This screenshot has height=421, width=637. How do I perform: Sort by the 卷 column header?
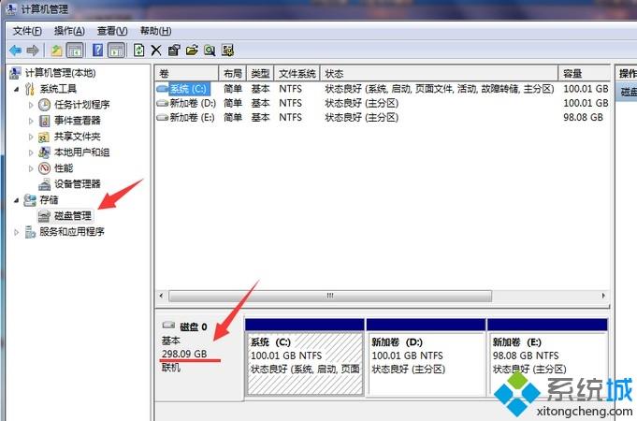[186, 74]
